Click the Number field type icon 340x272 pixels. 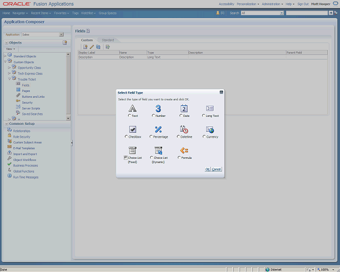pos(158,108)
